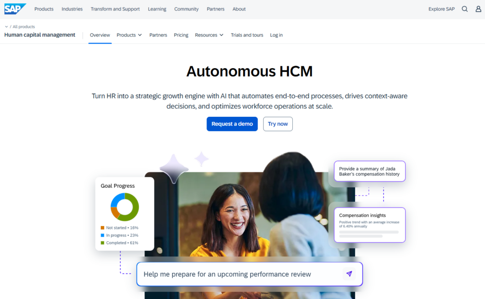Screen dimensions: 485x299
Task: Open the Learning menu
Action: [157, 9]
